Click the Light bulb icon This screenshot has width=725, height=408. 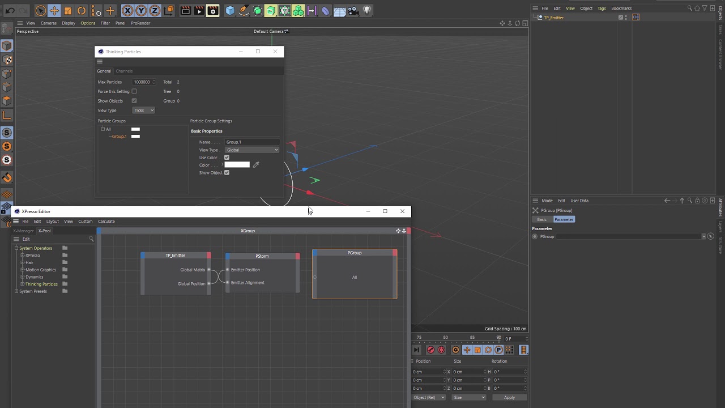[x=367, y=10]
